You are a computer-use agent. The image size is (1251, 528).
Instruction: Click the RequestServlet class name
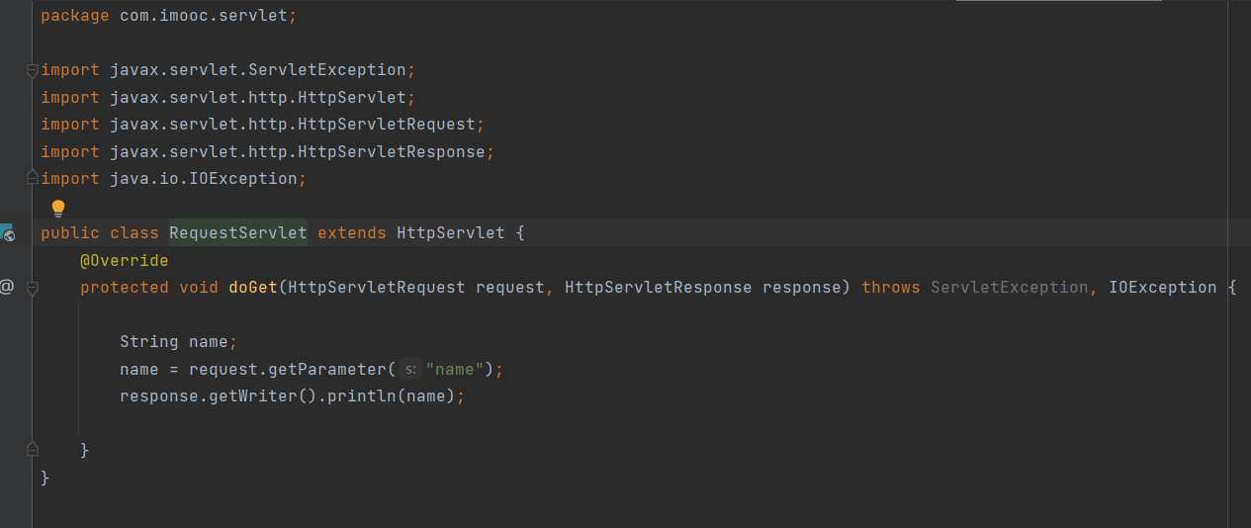click(237, 233)
